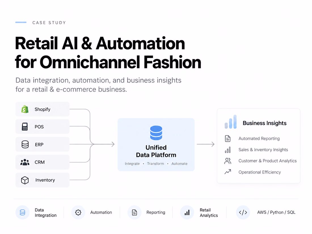Select the "Customer & Product Analytics" text

(x=267, y=161)
